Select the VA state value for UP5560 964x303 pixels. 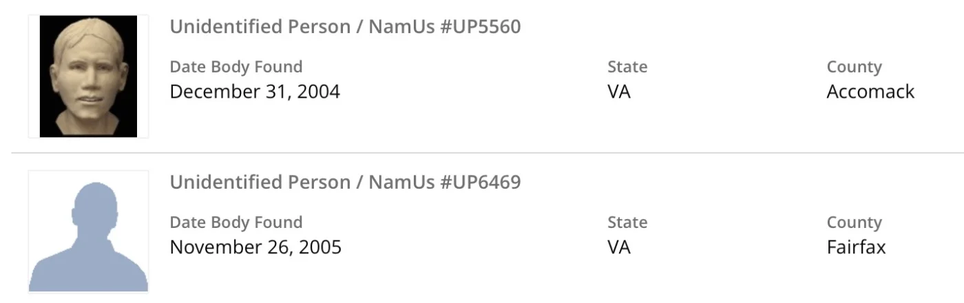point(619,92)
